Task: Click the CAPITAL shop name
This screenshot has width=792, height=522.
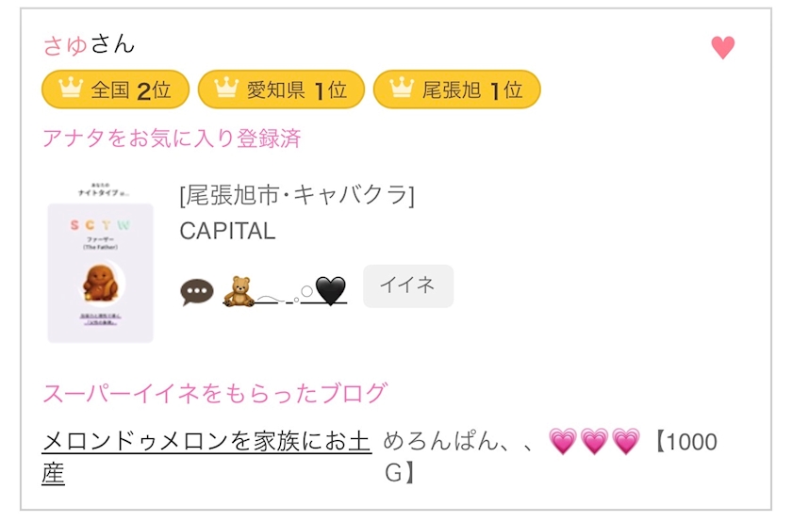Action: tap(227, 231)
